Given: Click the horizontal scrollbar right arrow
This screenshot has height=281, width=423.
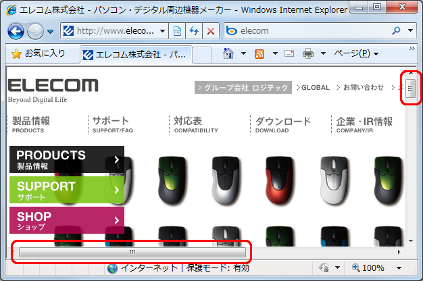Looking at the screenshot, I should [x=399, y=252].
